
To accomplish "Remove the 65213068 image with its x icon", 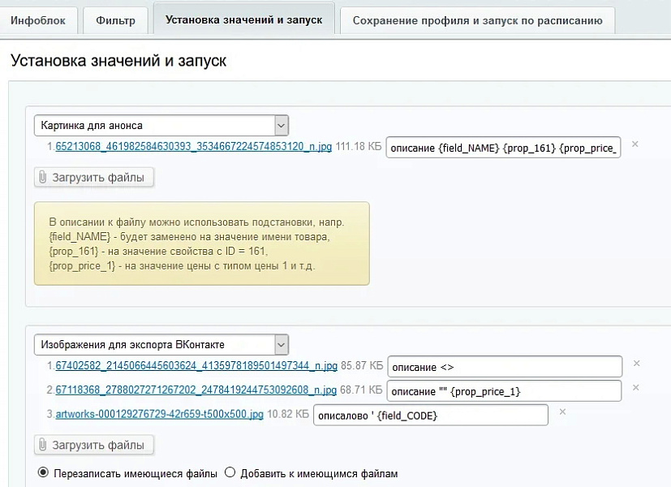I will click(634, 145).
